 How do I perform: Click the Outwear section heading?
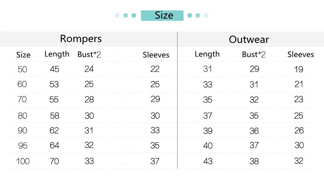249,39
